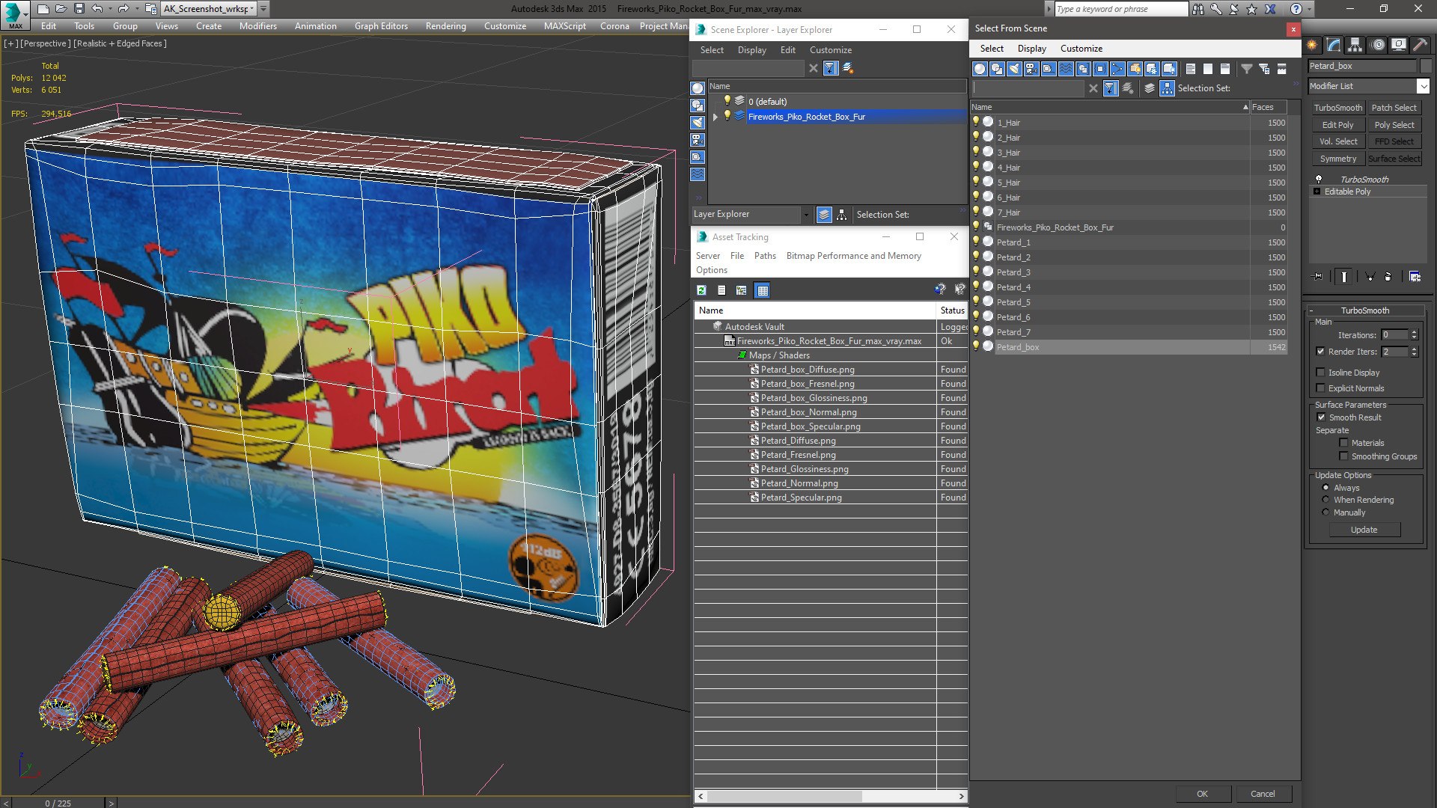Toggle geometry display filter in Select From Scene

(980, 69)
